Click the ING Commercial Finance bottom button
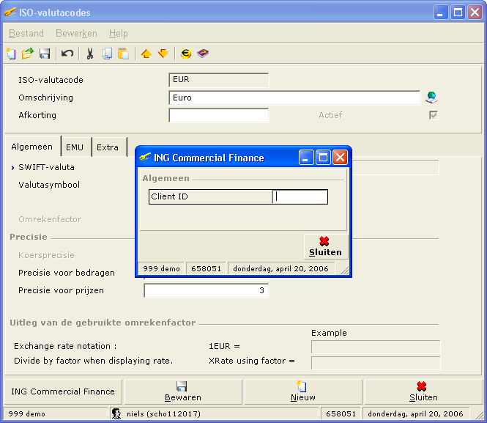Screen dimensions: 487x423 63,391
